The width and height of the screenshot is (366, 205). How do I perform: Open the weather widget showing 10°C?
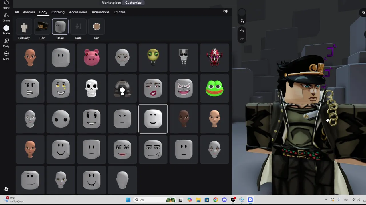[x=14, y=200]
